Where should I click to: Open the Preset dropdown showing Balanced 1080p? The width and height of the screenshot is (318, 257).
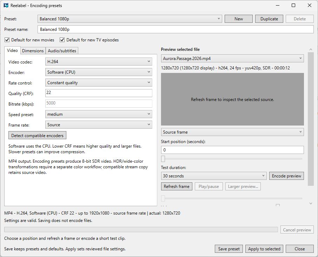[x=130, y=19]
